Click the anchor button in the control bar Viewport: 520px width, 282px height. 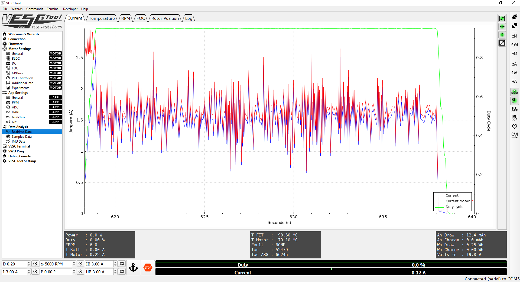tap(133, 268)
